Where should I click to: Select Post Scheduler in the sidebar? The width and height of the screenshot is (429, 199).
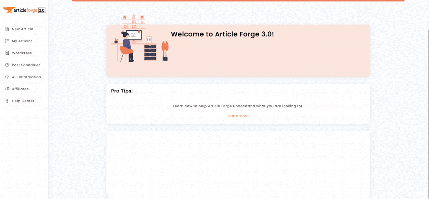[x=26, y=65]
